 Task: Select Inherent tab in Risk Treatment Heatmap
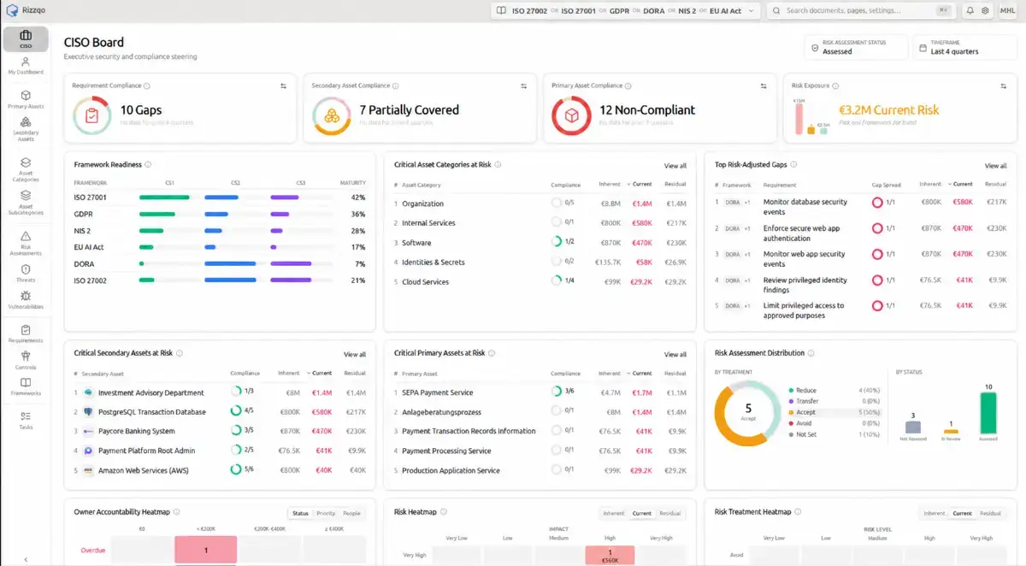point(935,514)
